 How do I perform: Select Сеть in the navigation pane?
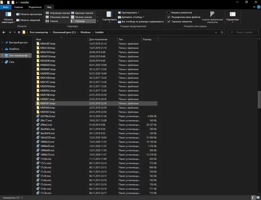tap(12, 62)
